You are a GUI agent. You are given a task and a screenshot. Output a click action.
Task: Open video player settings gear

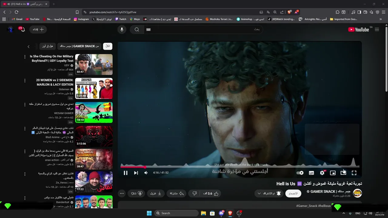[x=322, y=173]
